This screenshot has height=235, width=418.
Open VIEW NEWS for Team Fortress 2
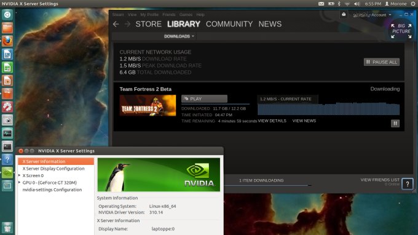coord(304,121)
